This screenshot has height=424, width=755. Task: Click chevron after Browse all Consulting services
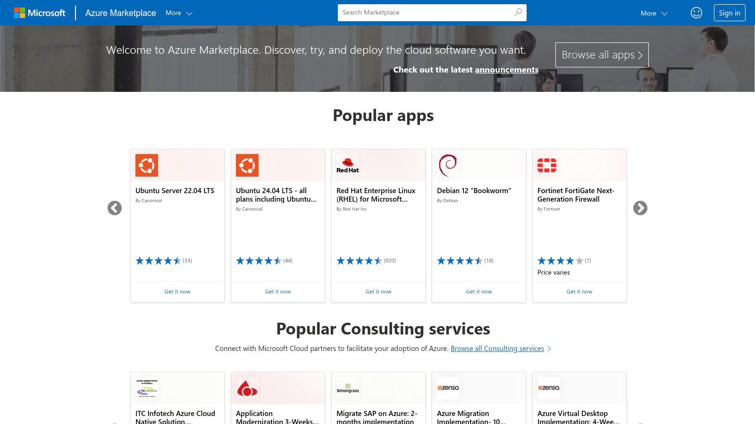click(x=549, y=349)
